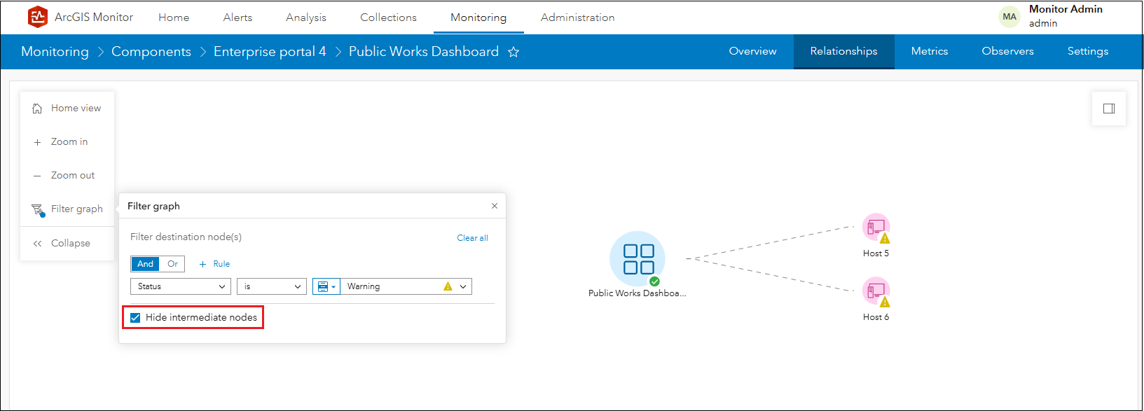Go to Monitoring breadcrumb
1144x411 pixels.
click(55, 52)
